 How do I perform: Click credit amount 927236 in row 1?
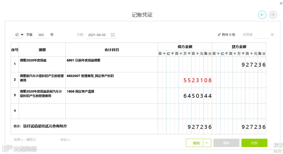click(x=253, y=65)
